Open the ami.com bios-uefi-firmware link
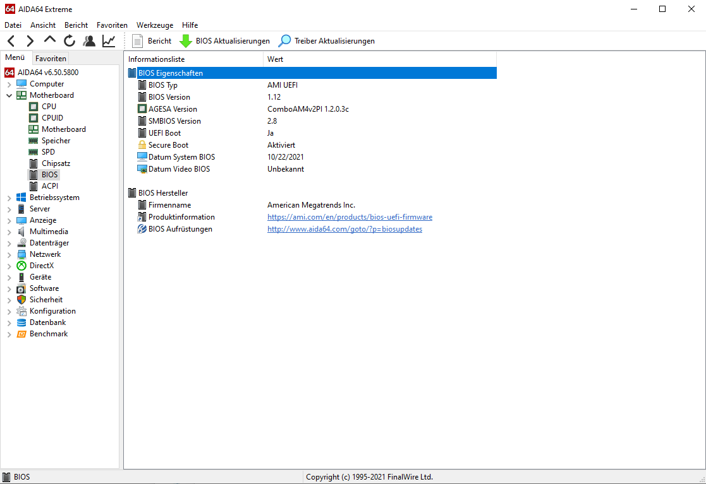Screen dimensions: 706x484 pos(350,217)
